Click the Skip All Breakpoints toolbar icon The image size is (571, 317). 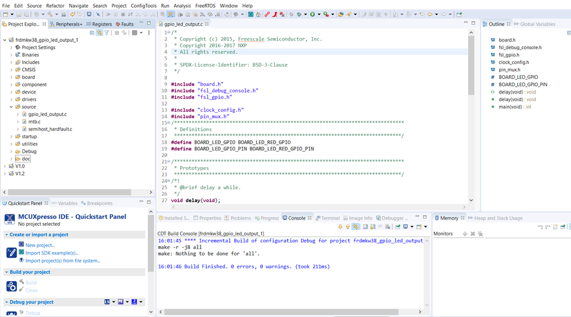click(x=98, y=14)
